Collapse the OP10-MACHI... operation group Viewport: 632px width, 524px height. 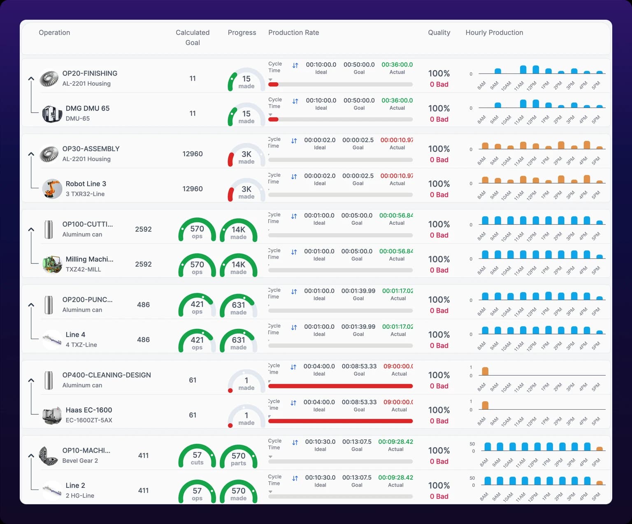(31, 456)
